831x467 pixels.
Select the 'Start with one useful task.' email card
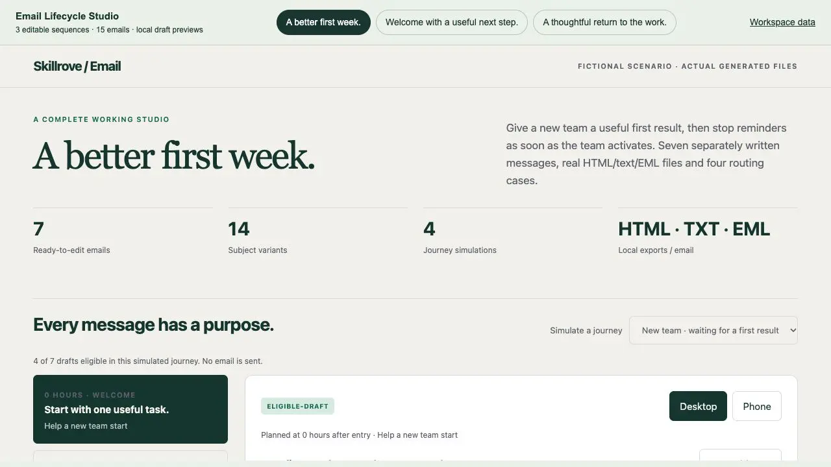pyautogui.click(x=130, y=409)
